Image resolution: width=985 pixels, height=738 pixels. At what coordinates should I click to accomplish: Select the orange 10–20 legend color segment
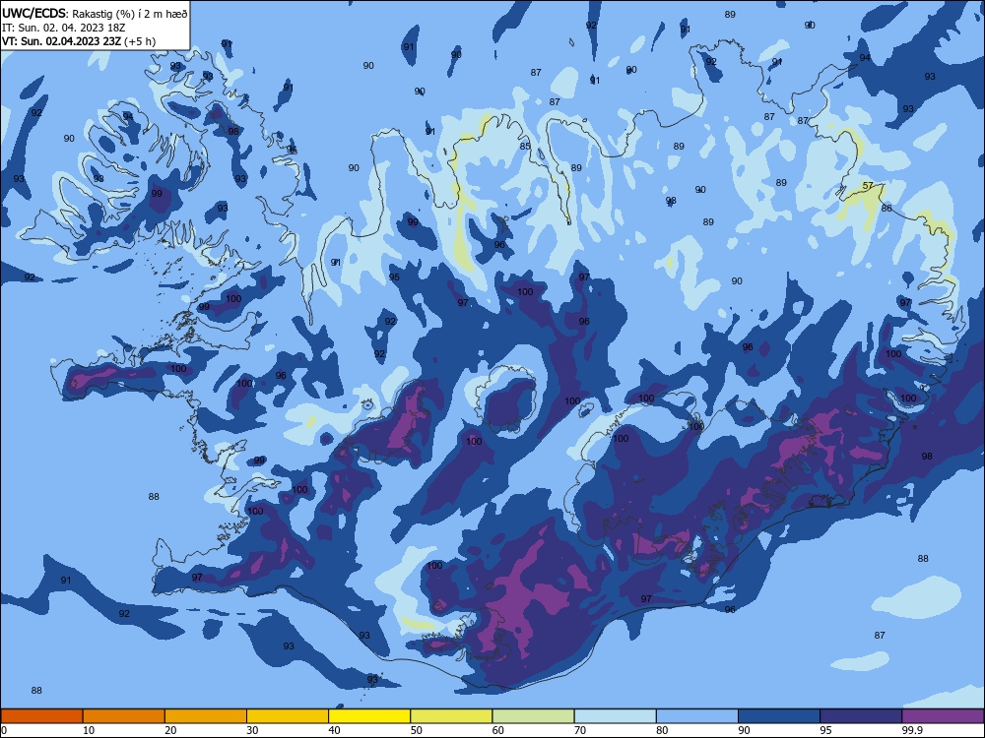(124, 716)
